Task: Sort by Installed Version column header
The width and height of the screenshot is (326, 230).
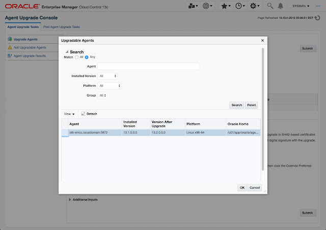Action: point(136,124)
